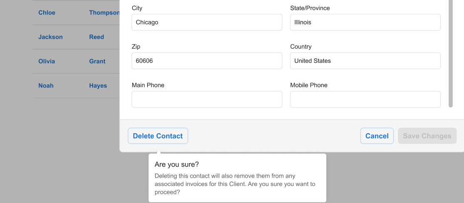Click the Hayes last name link

(x=98, y=86)
